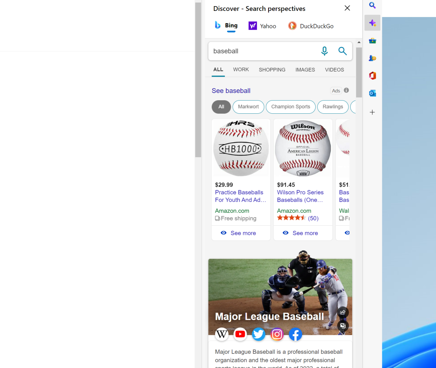Click the scroll up arrow of panel
This screenshot has height=368, width=436.
pos(359,42)
